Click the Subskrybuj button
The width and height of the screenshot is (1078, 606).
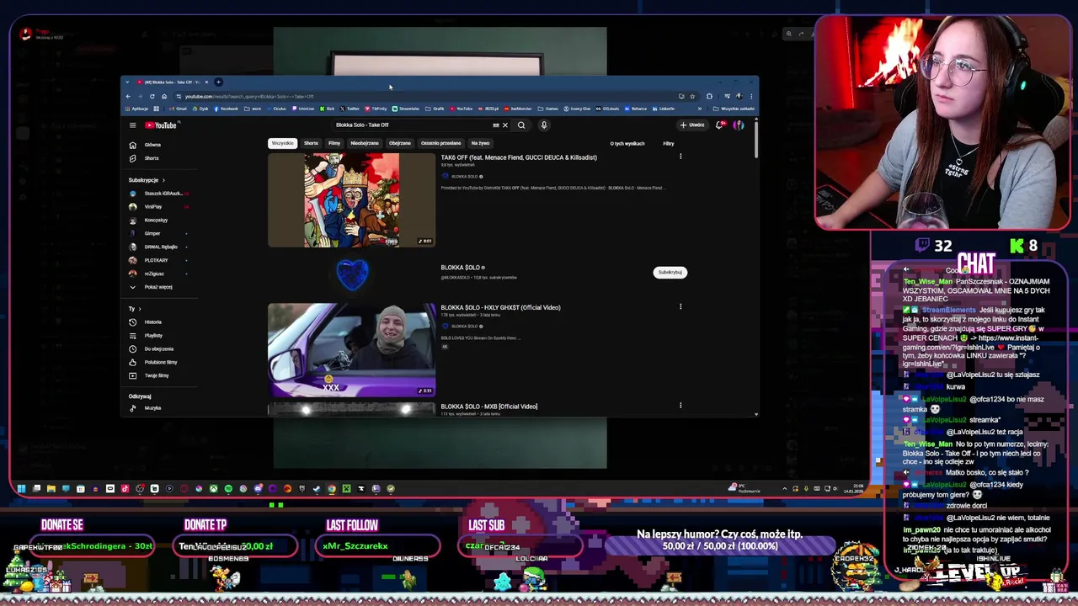click(670, 273)
